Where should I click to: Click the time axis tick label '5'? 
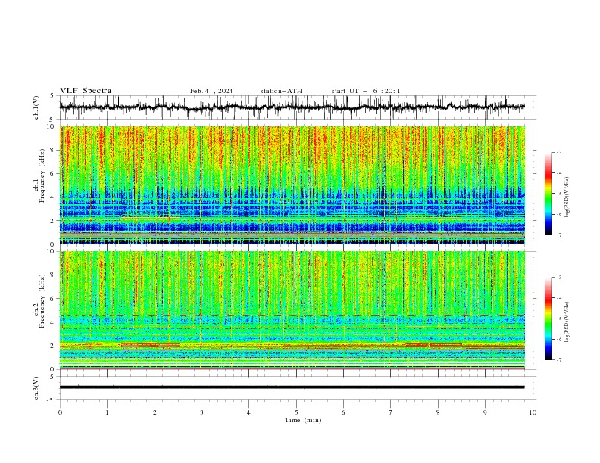pyautogui.click(x=296, y=412)
